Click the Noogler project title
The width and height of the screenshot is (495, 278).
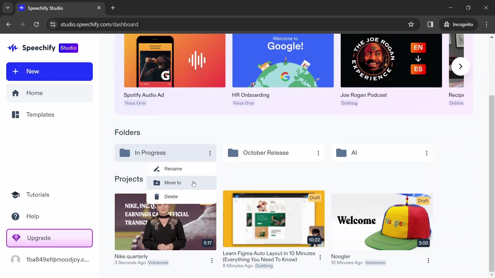(x=341, y=256)
